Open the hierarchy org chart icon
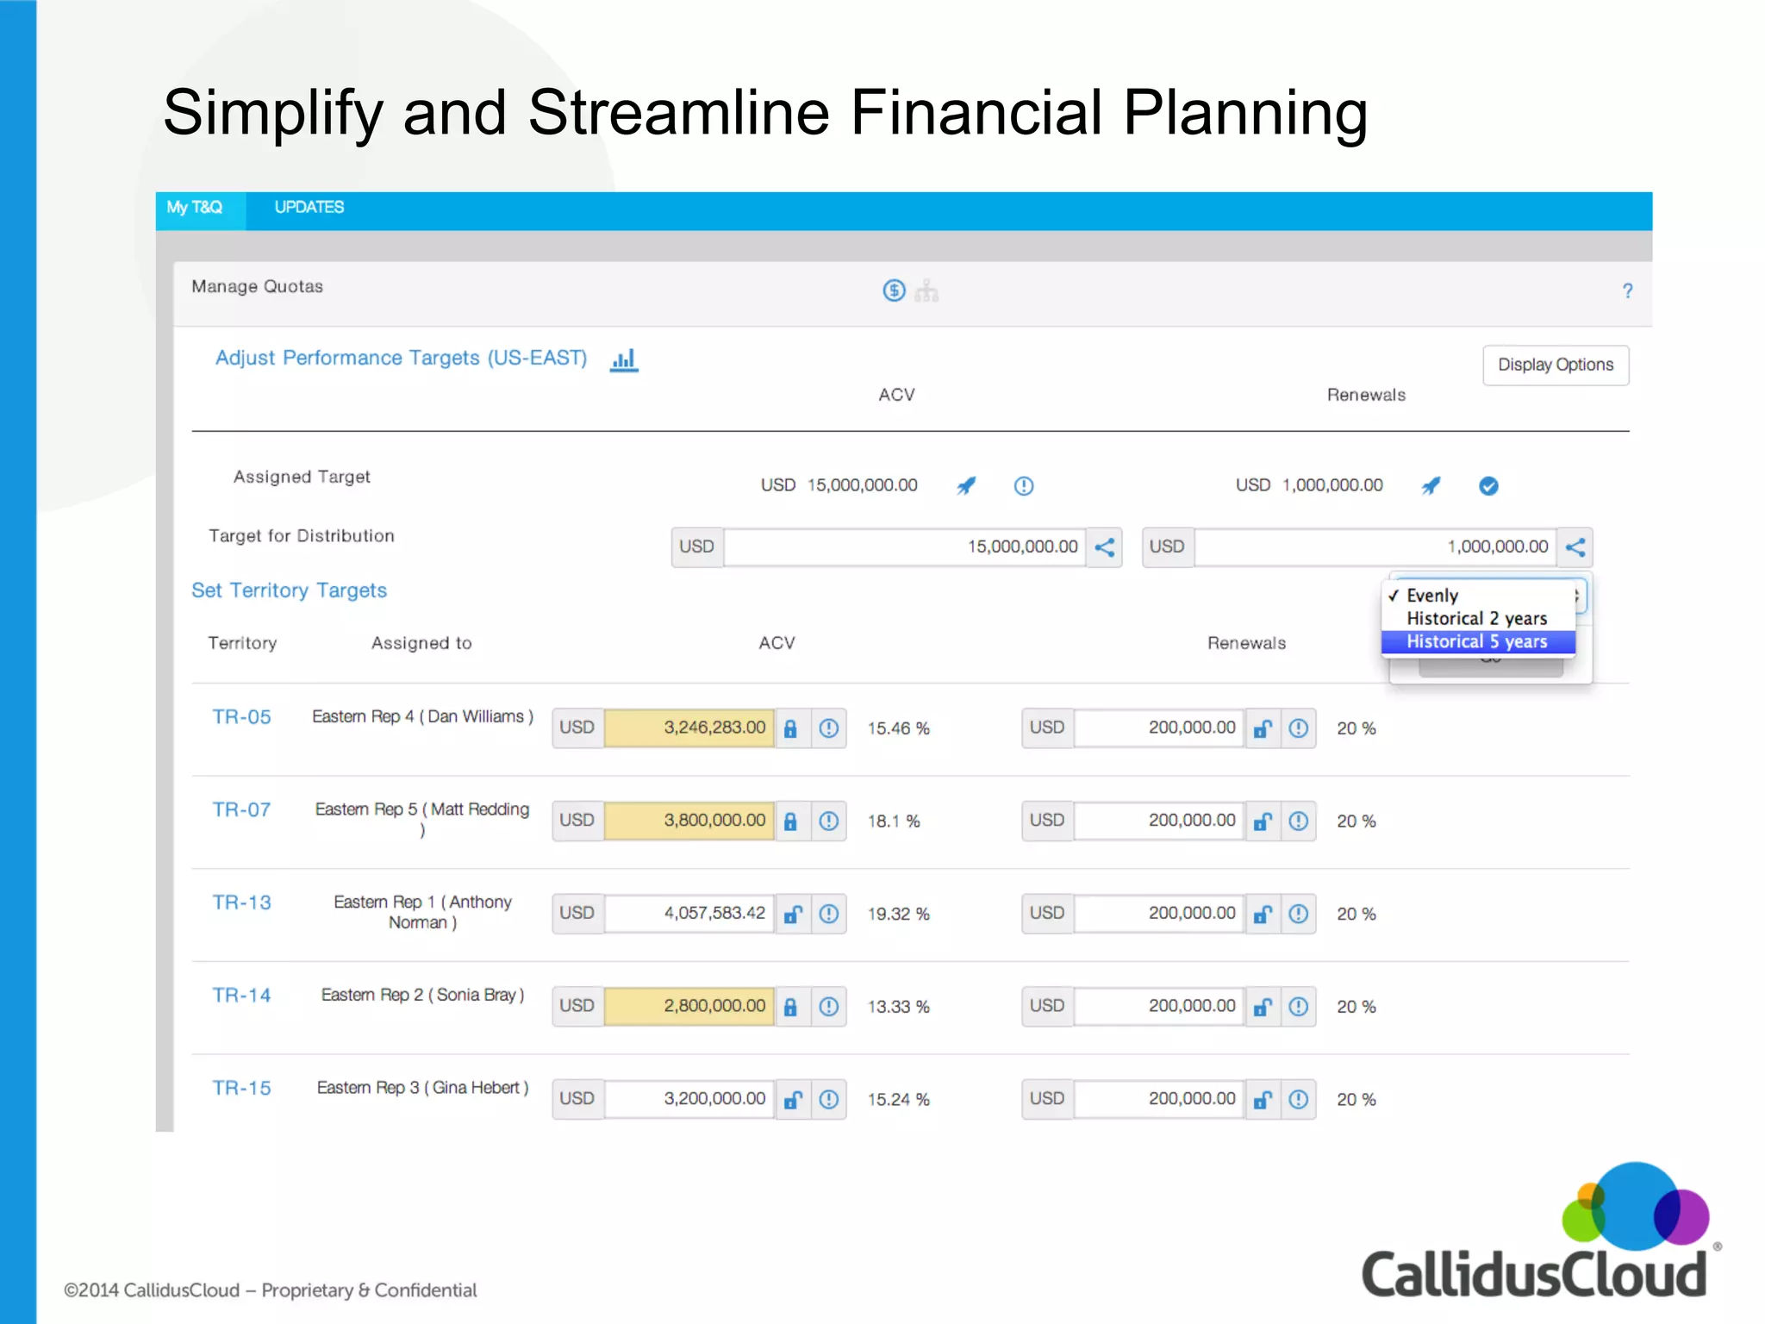 point(926,290)
